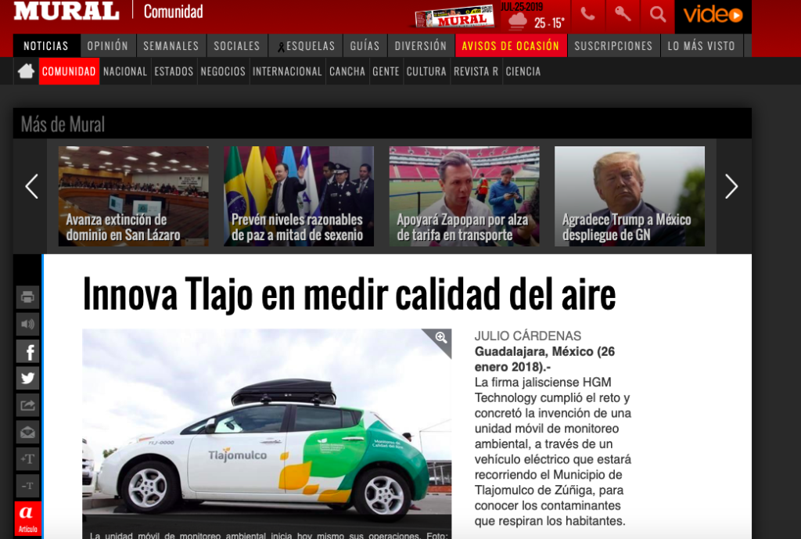Open the ESQUELAS menu
The image size is (801, 539).
pos(306,46)
